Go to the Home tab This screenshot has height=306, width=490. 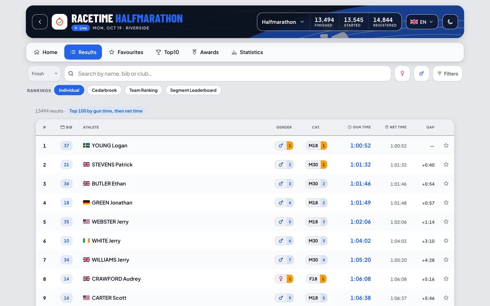(x=46, y=52)
